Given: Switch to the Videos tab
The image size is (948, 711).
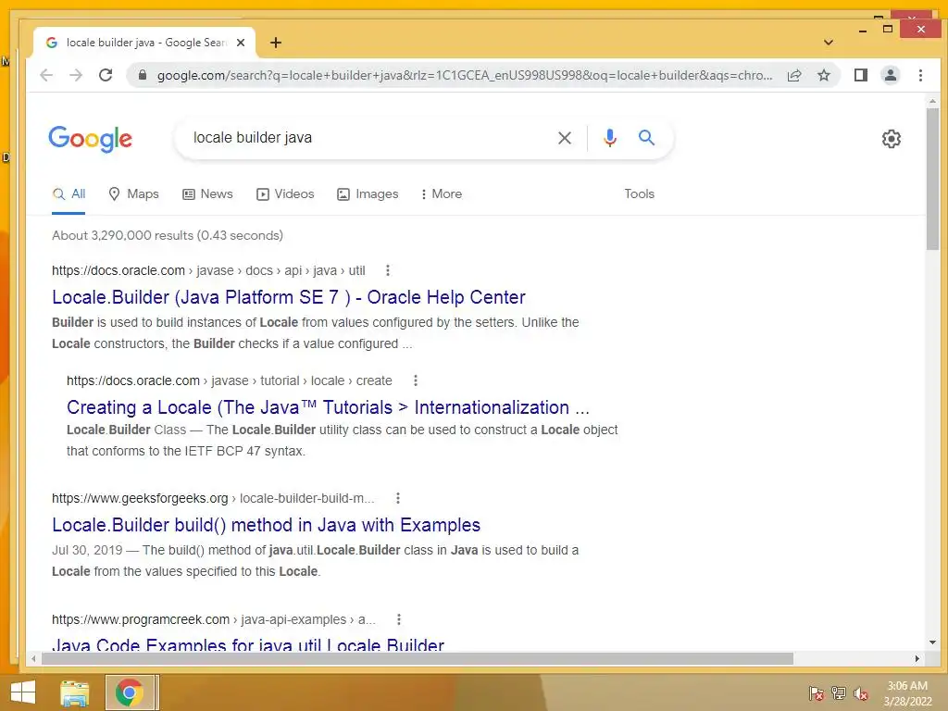Looking at the screenshot, I should tap(285, 194).
